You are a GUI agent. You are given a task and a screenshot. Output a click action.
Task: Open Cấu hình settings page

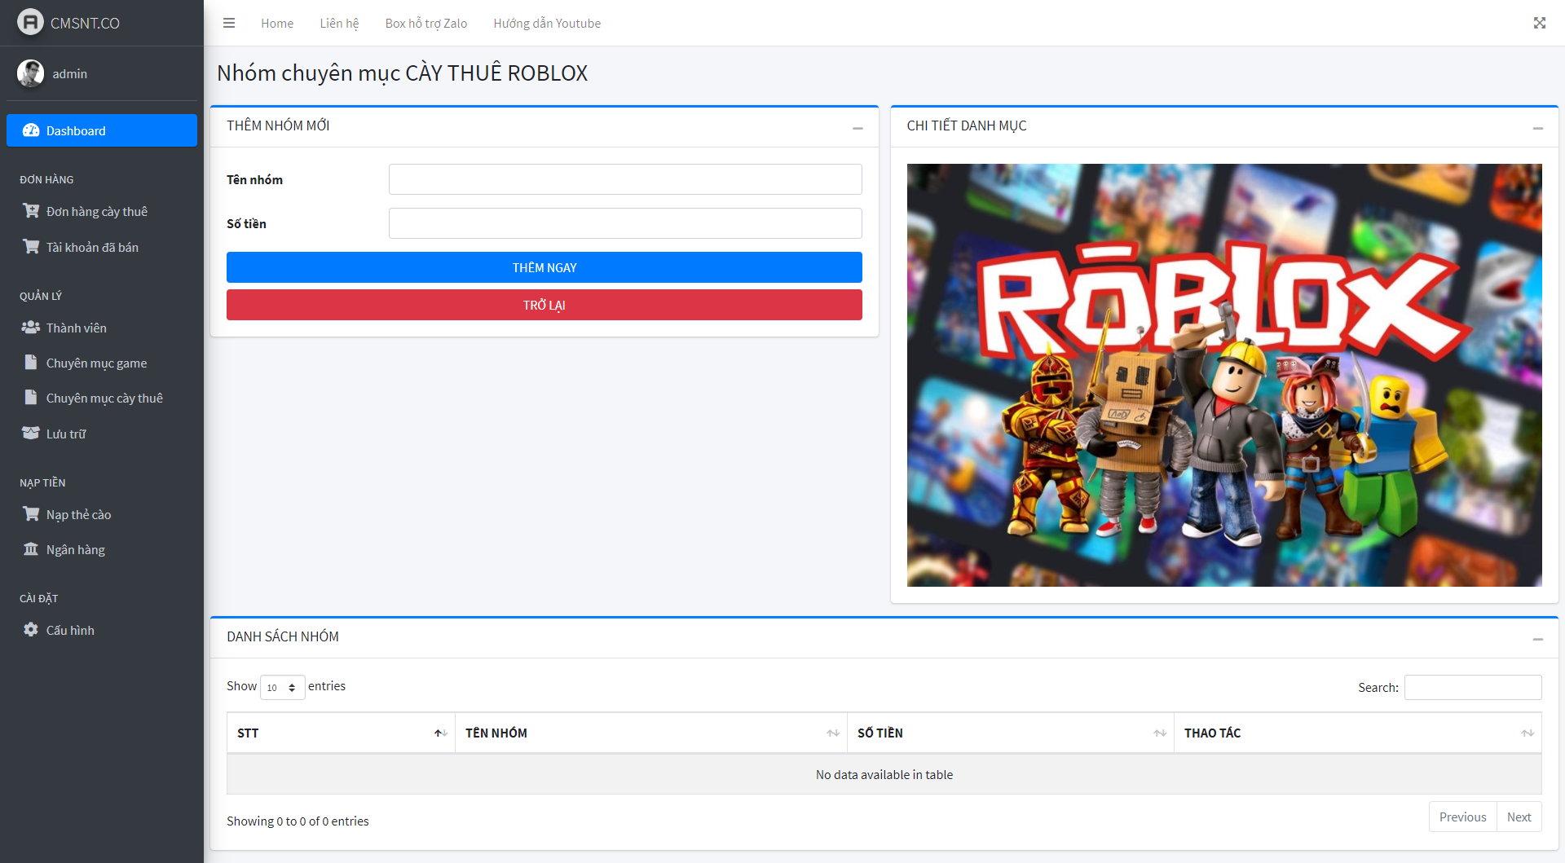tap(102, 630)
